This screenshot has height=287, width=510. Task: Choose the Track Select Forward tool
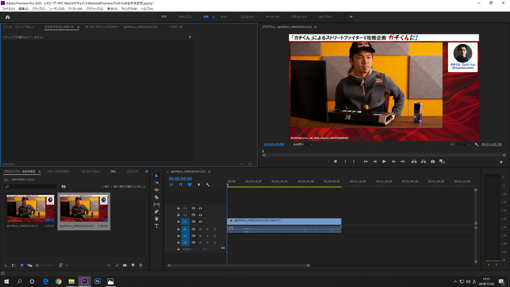click(157, 182)
